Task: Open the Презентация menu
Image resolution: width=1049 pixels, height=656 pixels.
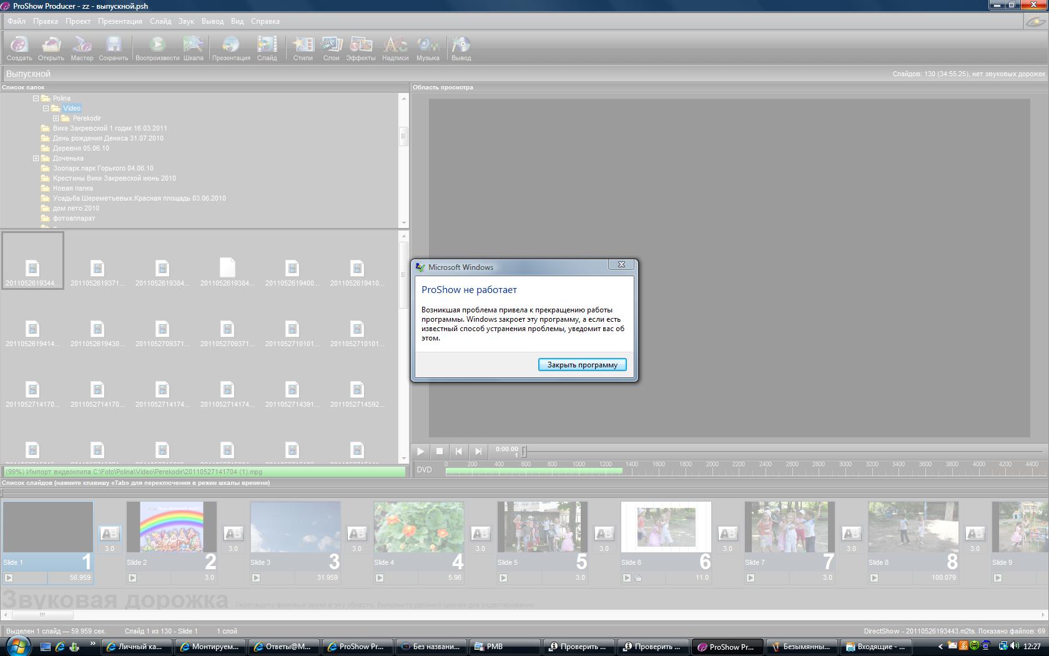Action: point(120,21)
